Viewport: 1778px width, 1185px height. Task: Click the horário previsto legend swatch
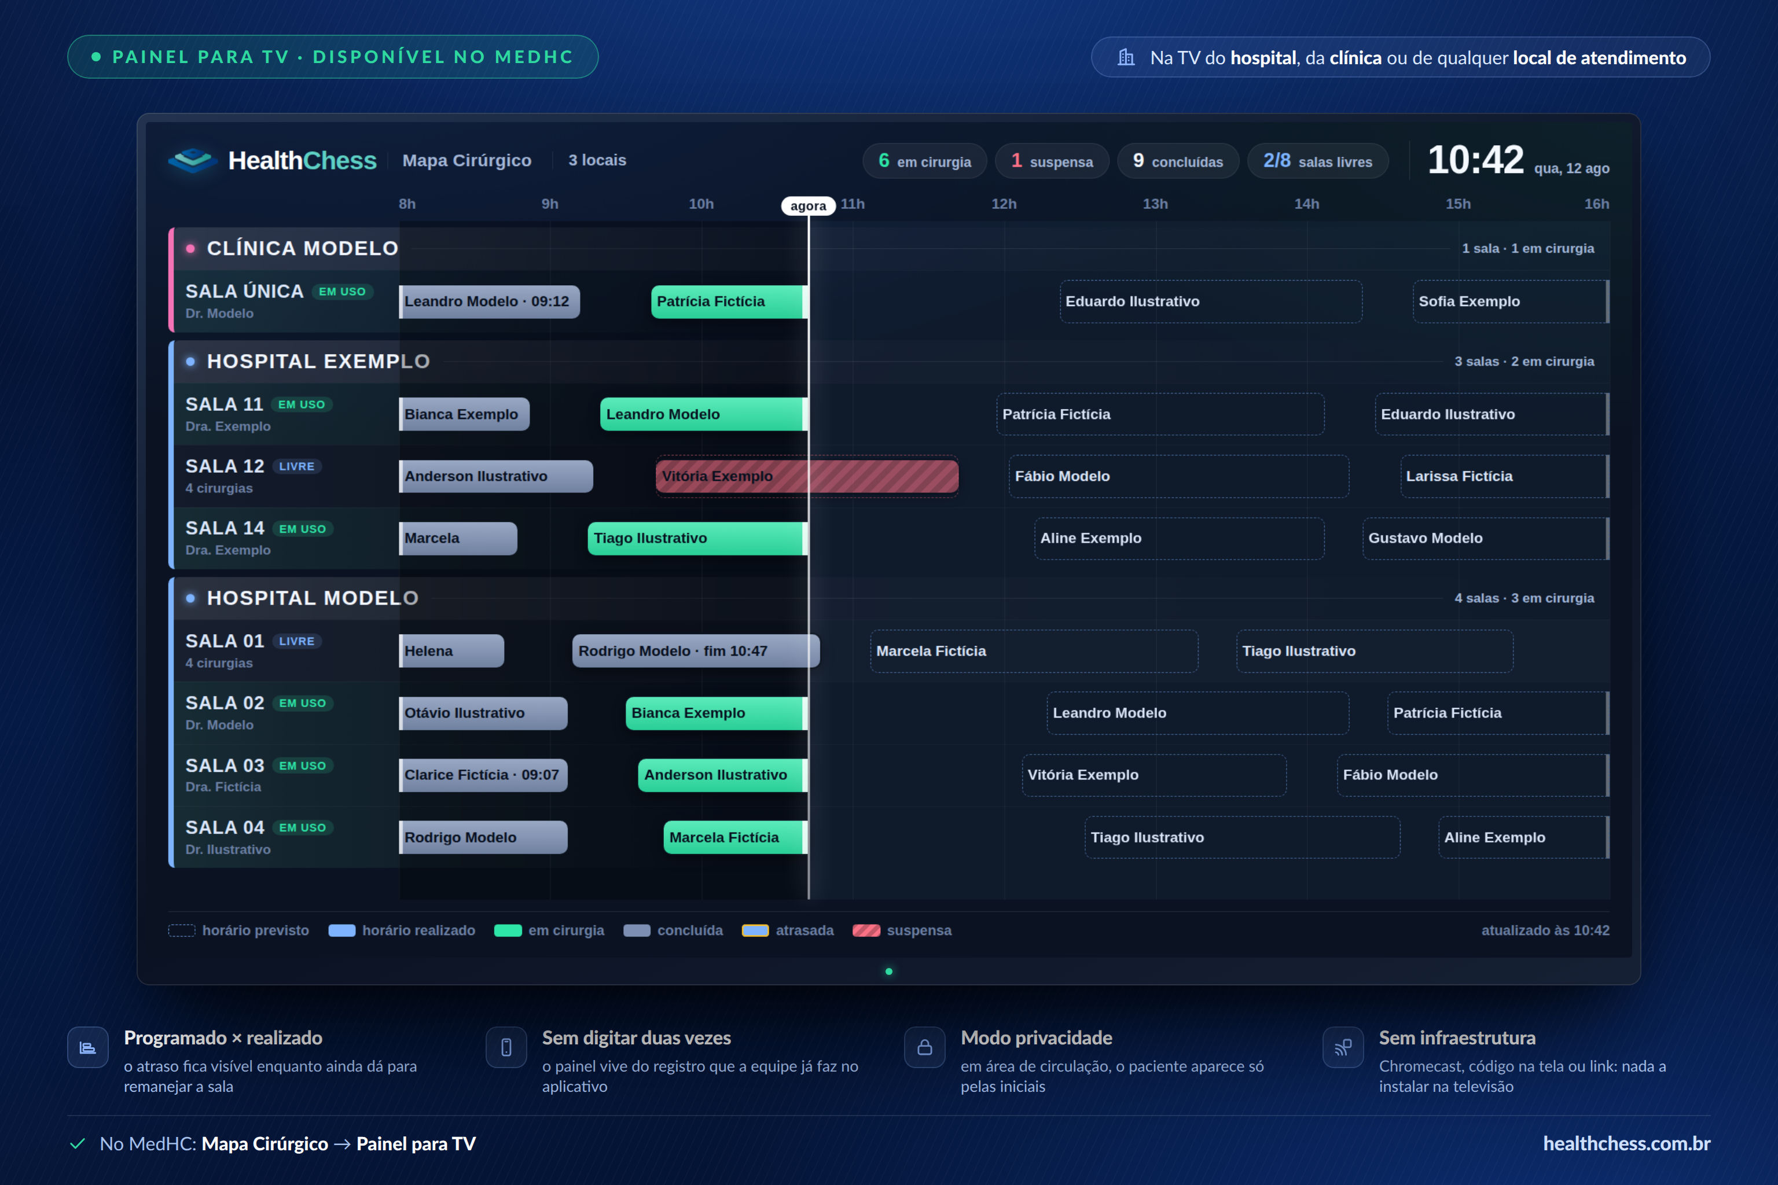(x=181, y=930)
